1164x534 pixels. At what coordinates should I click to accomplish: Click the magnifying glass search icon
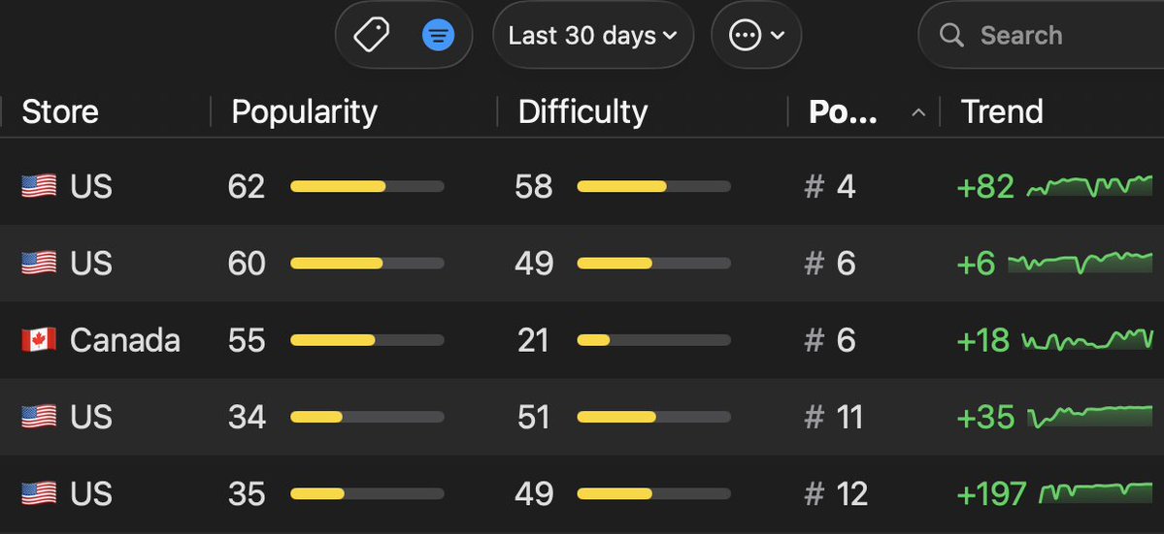click(x=951, y=35)
